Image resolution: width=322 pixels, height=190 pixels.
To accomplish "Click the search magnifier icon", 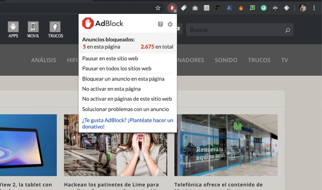I will (288, 30).
